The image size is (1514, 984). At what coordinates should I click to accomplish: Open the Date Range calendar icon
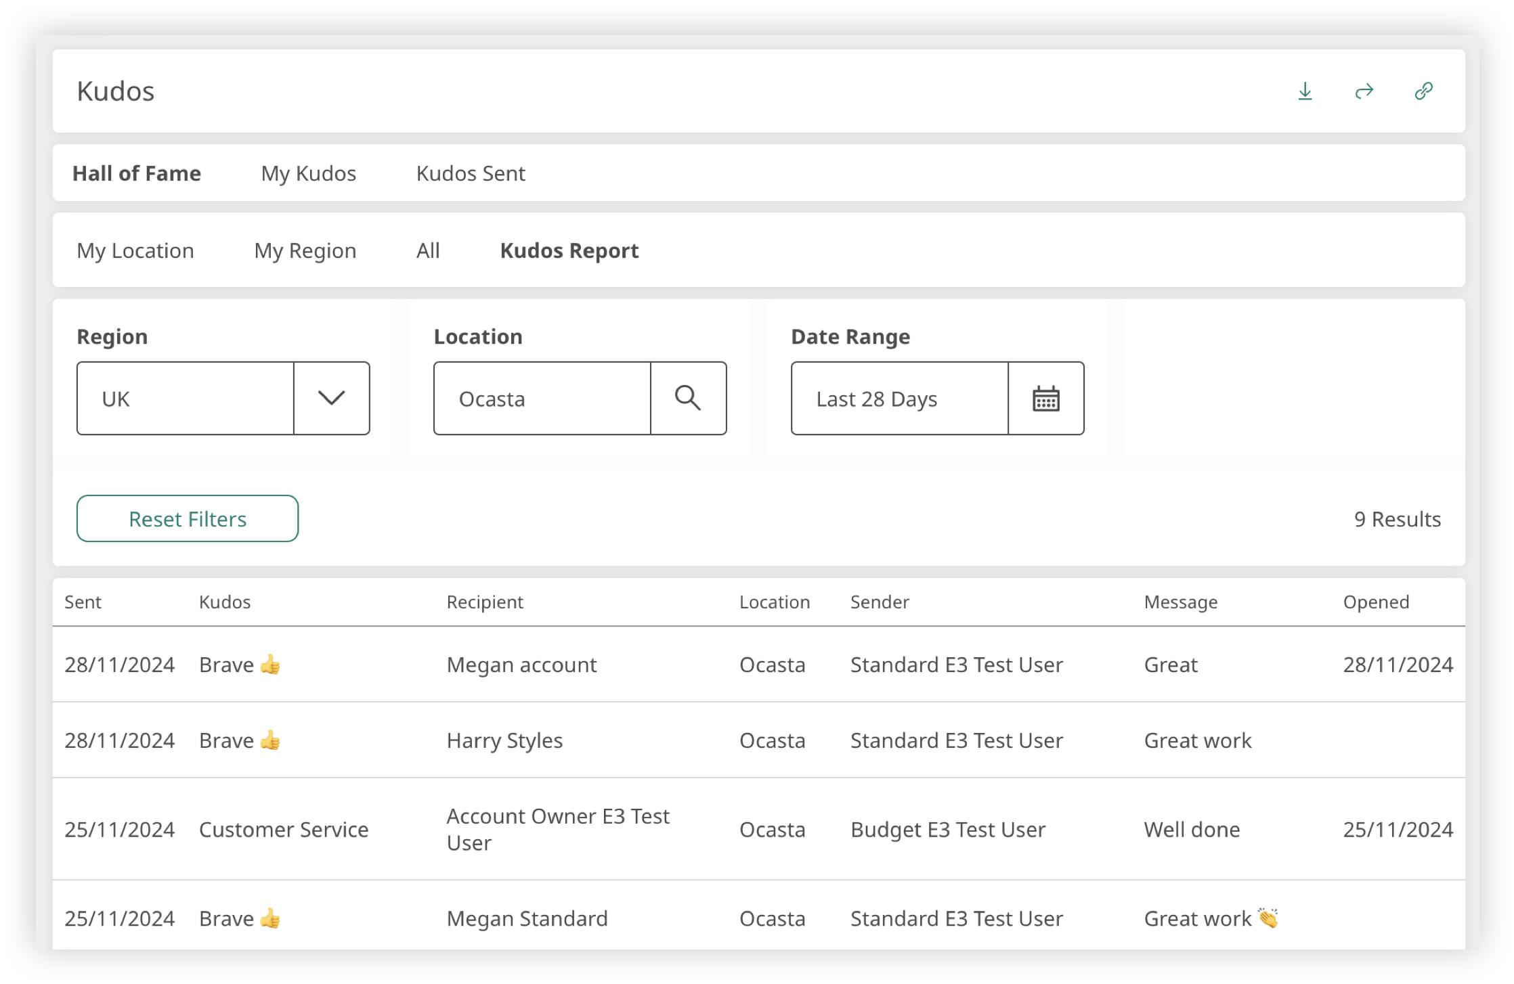pos(1045,398)
